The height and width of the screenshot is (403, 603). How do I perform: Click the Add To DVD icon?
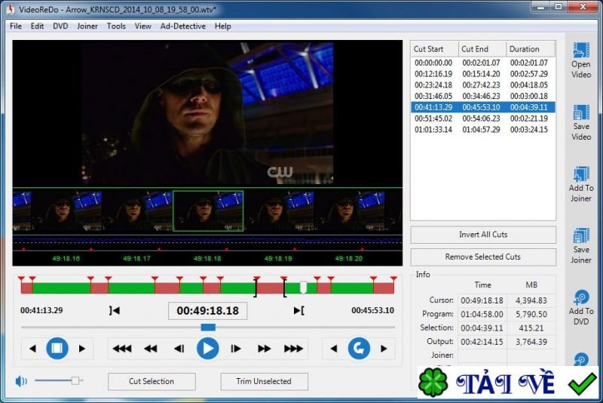581,297
